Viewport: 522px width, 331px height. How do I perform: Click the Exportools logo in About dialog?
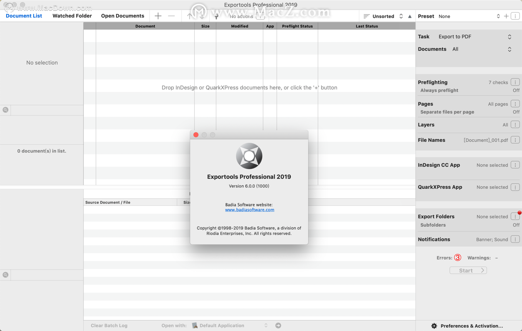click(249, 156)
